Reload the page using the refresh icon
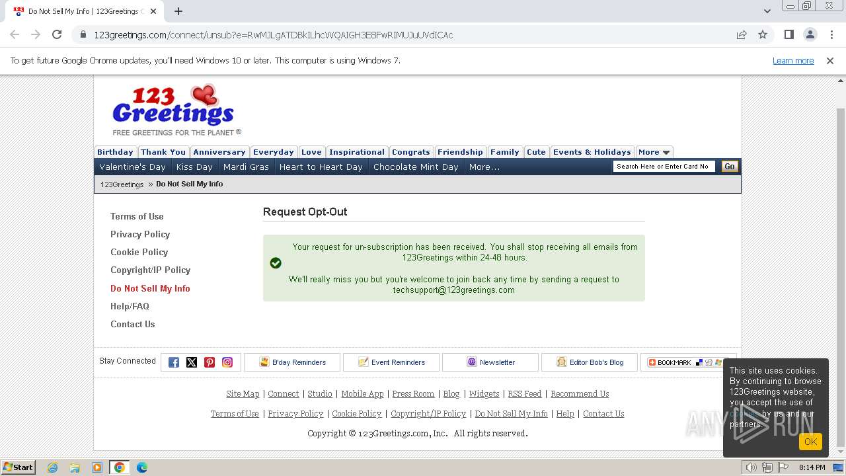 [57, 34]
